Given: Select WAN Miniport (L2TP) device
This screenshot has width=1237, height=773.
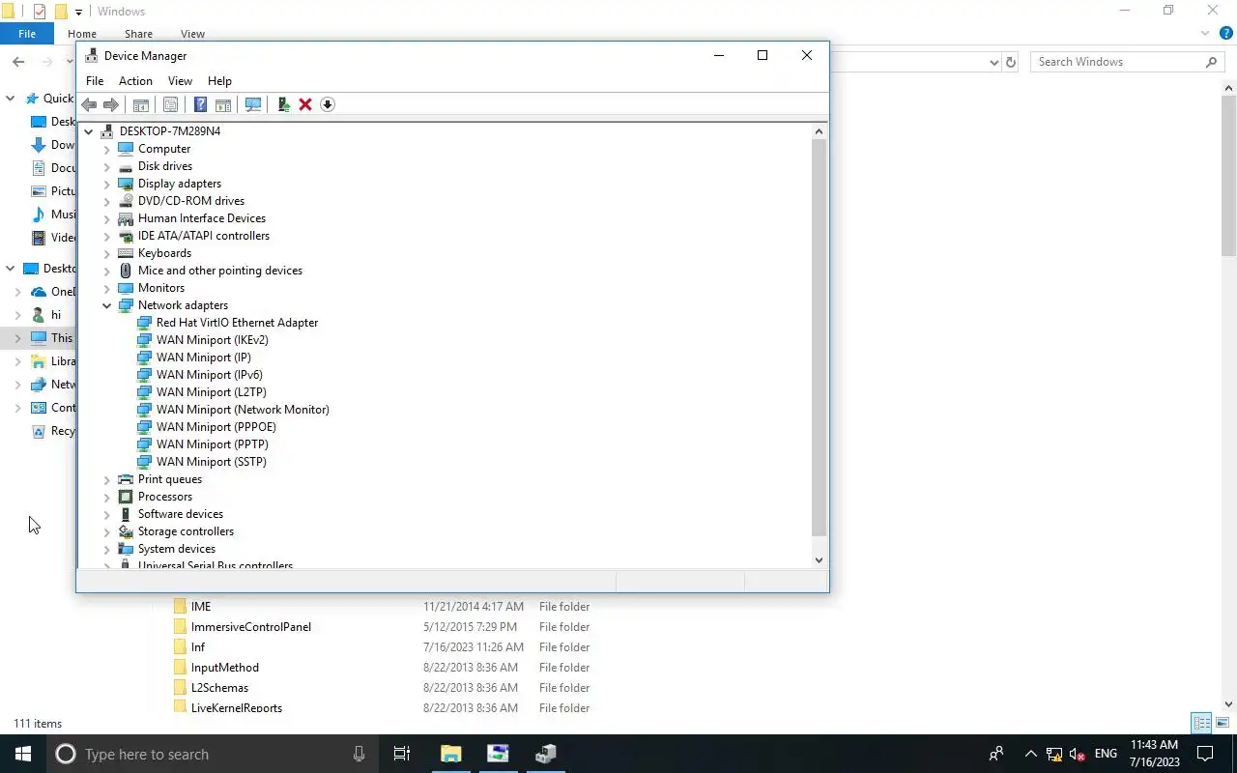Looking at the screenshot, I should tap(212, 392).
